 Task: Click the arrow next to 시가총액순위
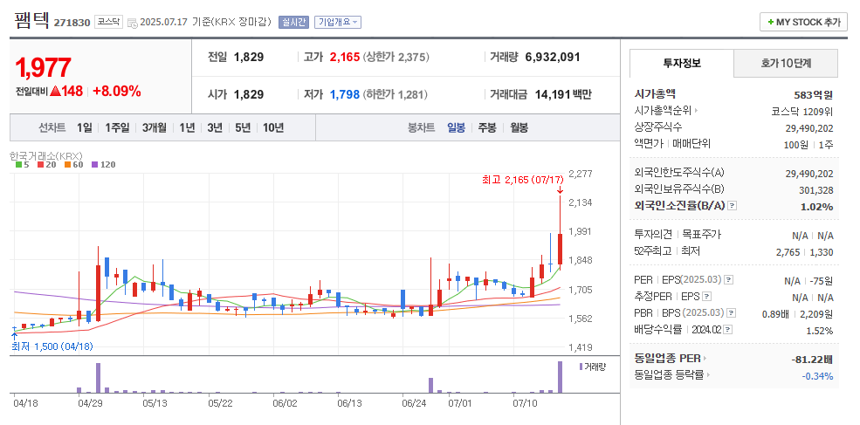pyautogui.click(x=697, y=111)
